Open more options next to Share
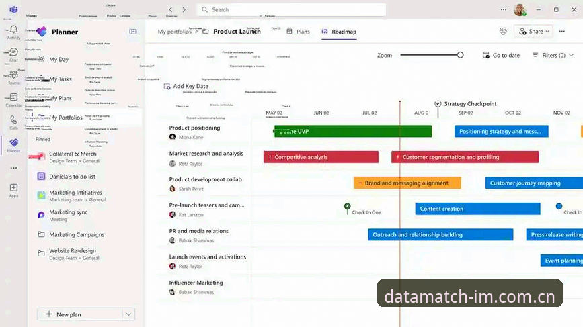The width and height of the screenshot is (583, 327). [562, 31]
